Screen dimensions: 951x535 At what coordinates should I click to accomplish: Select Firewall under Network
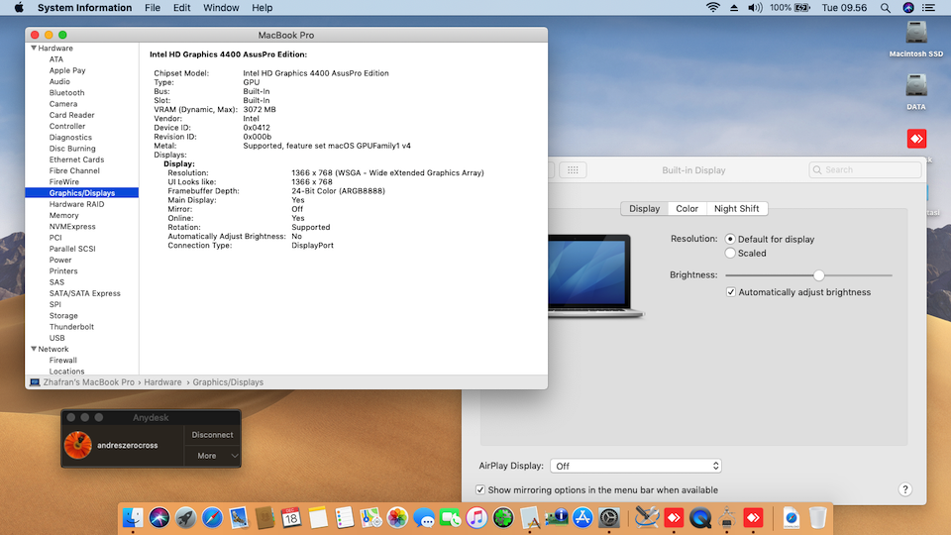click(63, 361)
